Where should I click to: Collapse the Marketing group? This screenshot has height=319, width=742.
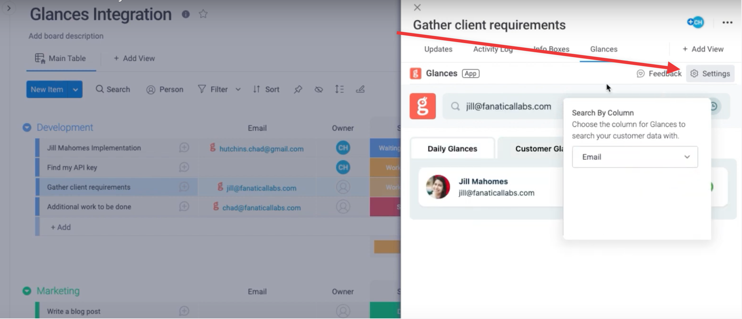(x=27, y=291)
